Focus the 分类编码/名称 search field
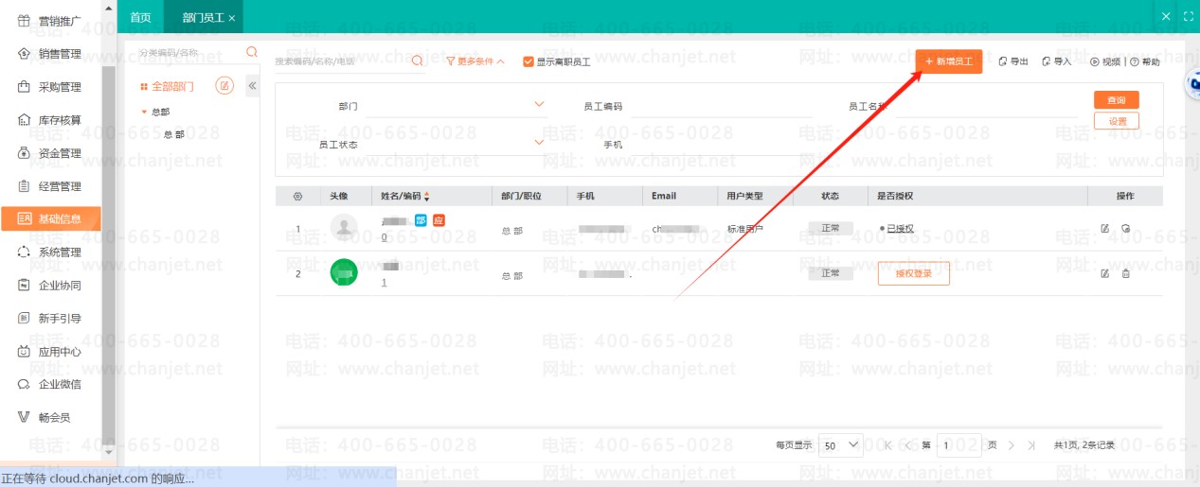The height and width of the screenshot is (487, 1200). coord(189,53)
